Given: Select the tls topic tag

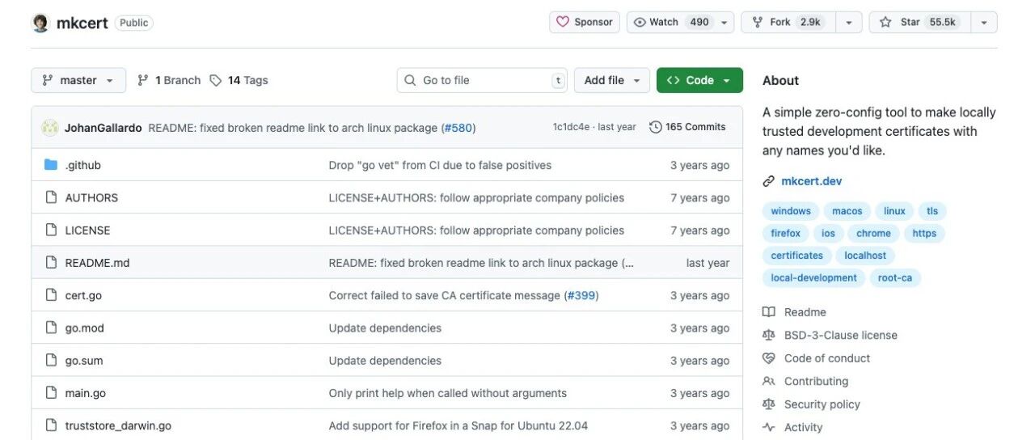Looking at the screenshot, I should [932, 211].
